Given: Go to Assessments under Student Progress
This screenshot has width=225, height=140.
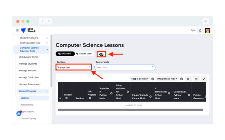Looking at the screenshot, I should (27, 105).
